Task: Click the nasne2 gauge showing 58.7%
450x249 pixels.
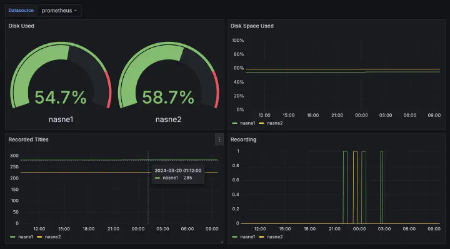Action: point(168,75)
